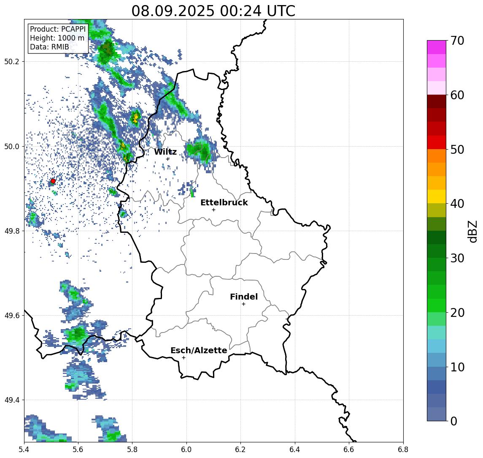Select the plot title '08.09.2025 00:24 UTC'
This screenshot has width=483, height=458.
pos(213,11)
